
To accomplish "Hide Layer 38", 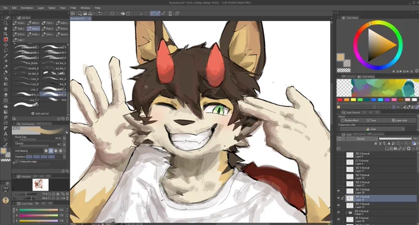I will coord(338,191).
